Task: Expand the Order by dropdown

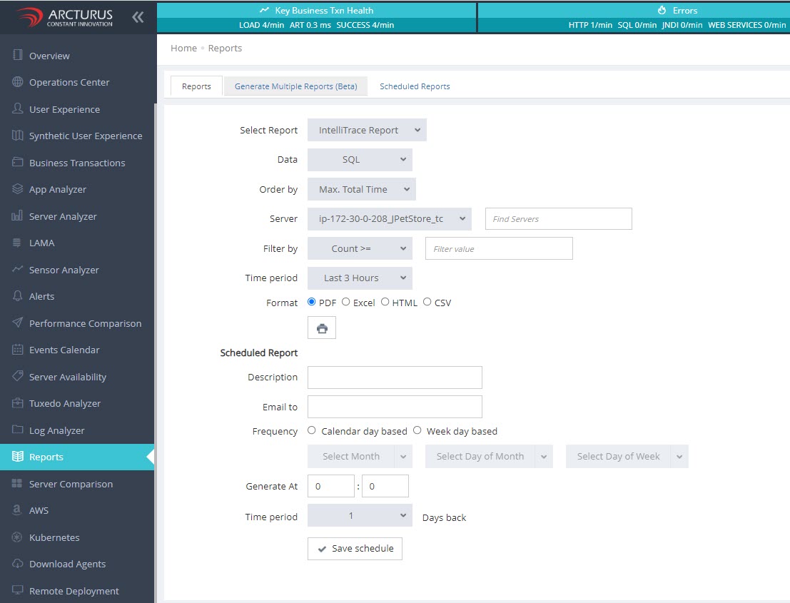Action: tap(362, 190)
